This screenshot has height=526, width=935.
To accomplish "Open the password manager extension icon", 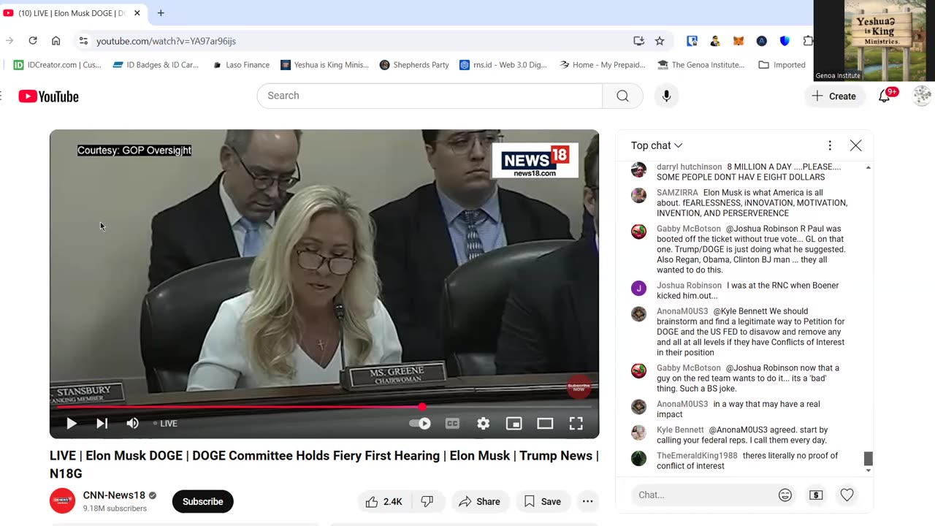I will point(692,41).
